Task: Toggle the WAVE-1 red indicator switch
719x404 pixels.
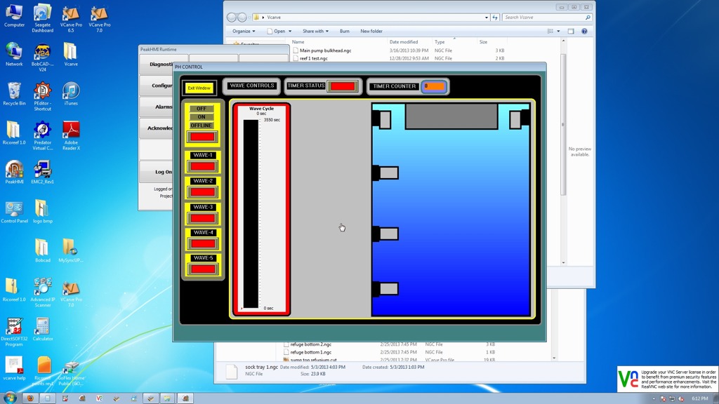Action: [x=202, y=166]
